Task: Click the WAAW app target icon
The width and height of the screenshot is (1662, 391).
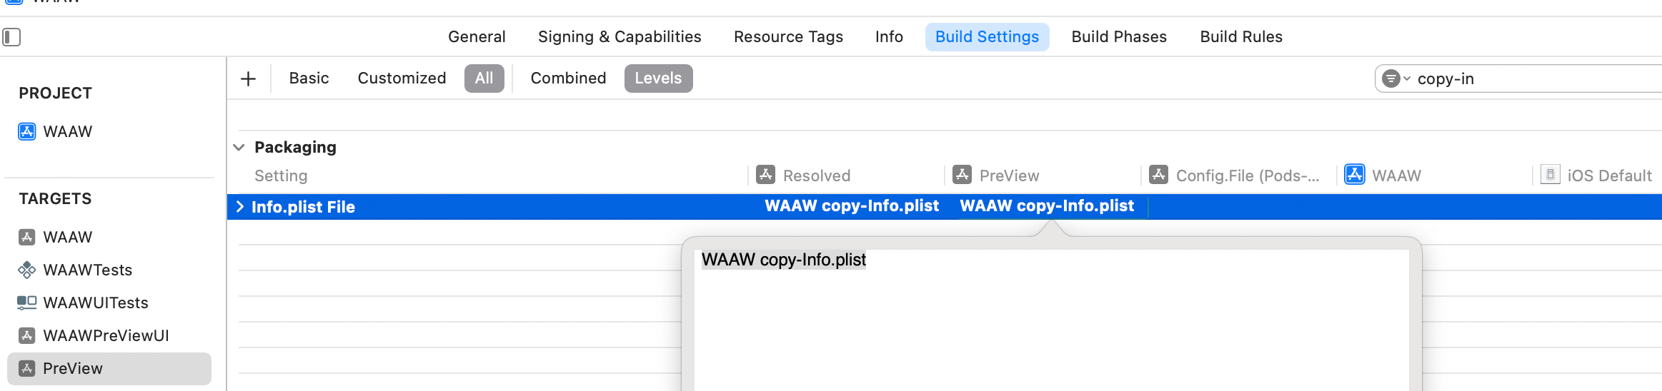Action: [27, 237]
